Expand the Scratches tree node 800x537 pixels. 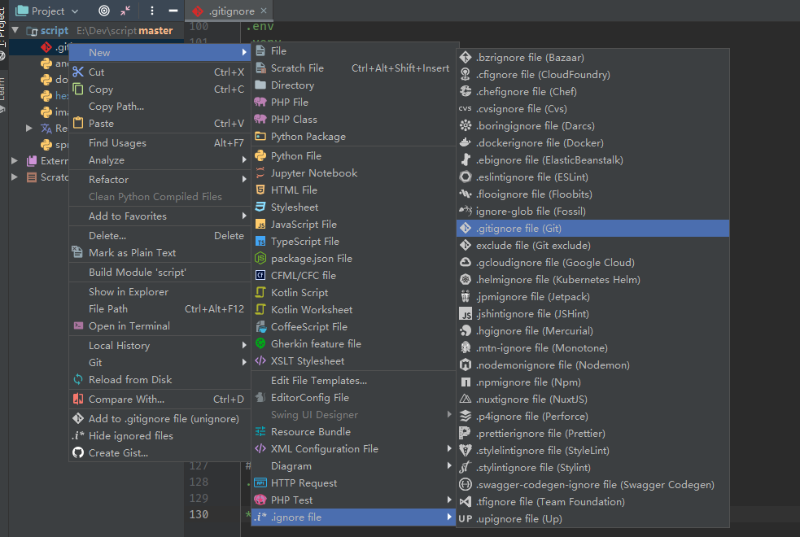(x=15, y=177)
